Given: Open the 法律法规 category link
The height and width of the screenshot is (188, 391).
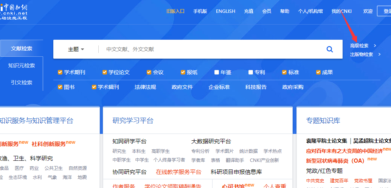Looking at the screenshot, I should [x=145, y=87].
